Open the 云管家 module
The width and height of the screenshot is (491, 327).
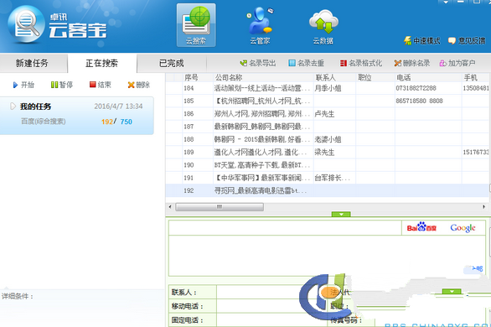click(260, 25)
